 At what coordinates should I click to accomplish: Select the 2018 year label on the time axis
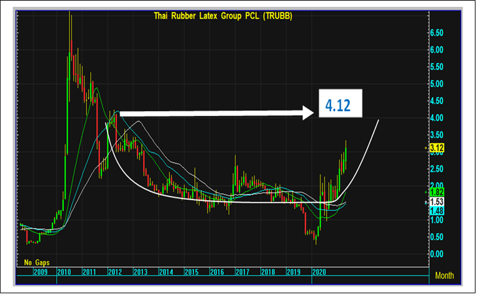[268, 272]
